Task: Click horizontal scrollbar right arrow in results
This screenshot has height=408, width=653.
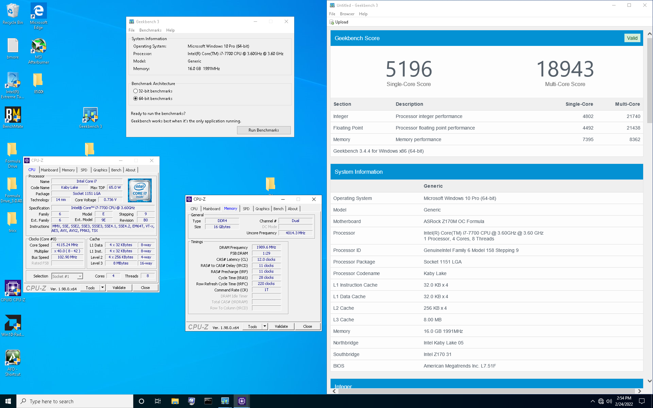Action: [639, 391]
